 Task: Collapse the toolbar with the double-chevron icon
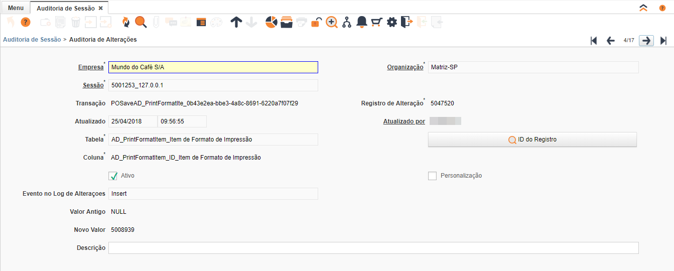click(643, 8)
